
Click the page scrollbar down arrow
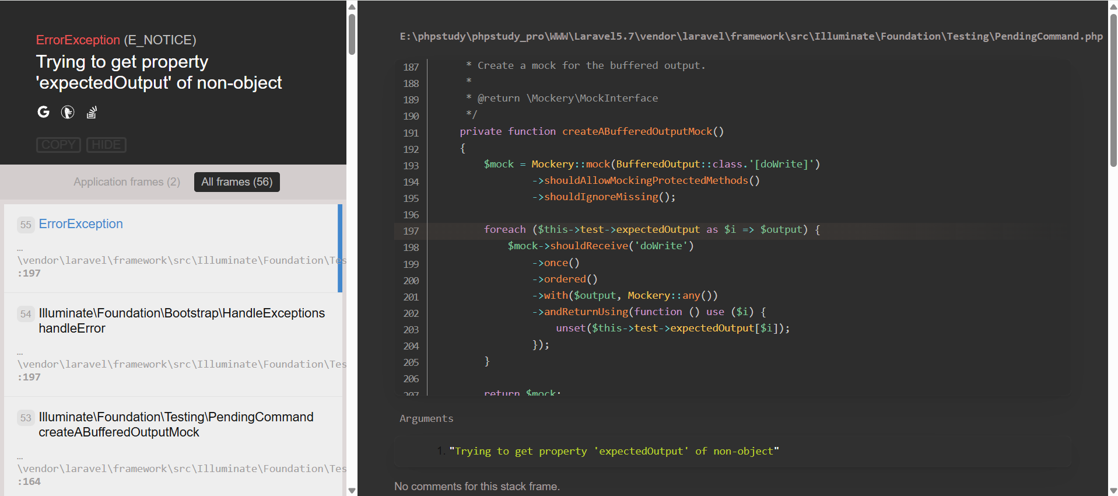(1113, 490)
